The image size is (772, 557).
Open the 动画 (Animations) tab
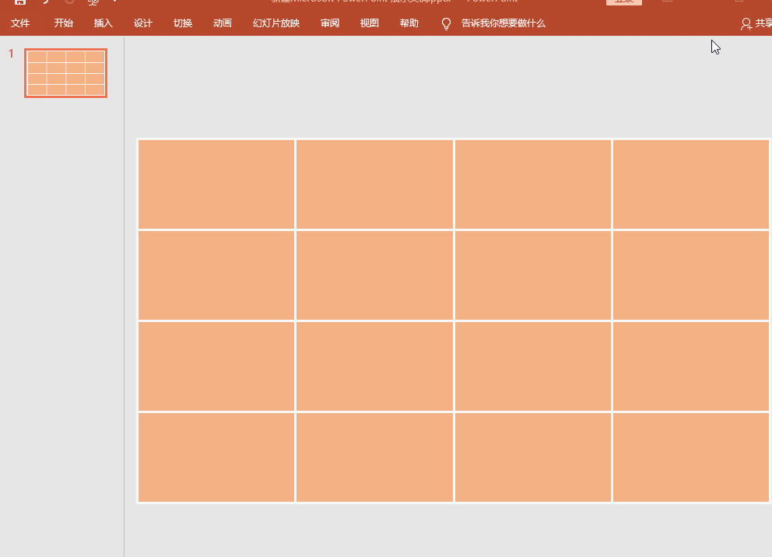(223, 23)
